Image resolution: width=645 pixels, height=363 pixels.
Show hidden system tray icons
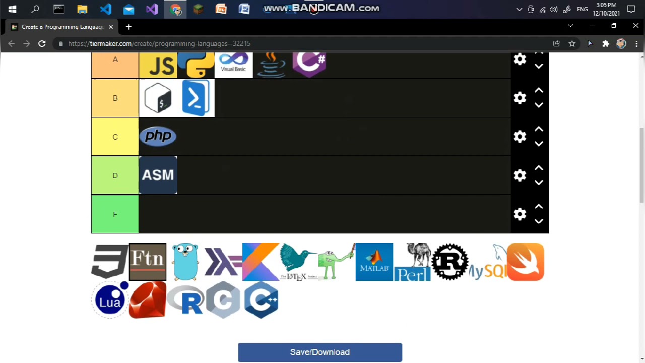(x=520, y=9)
